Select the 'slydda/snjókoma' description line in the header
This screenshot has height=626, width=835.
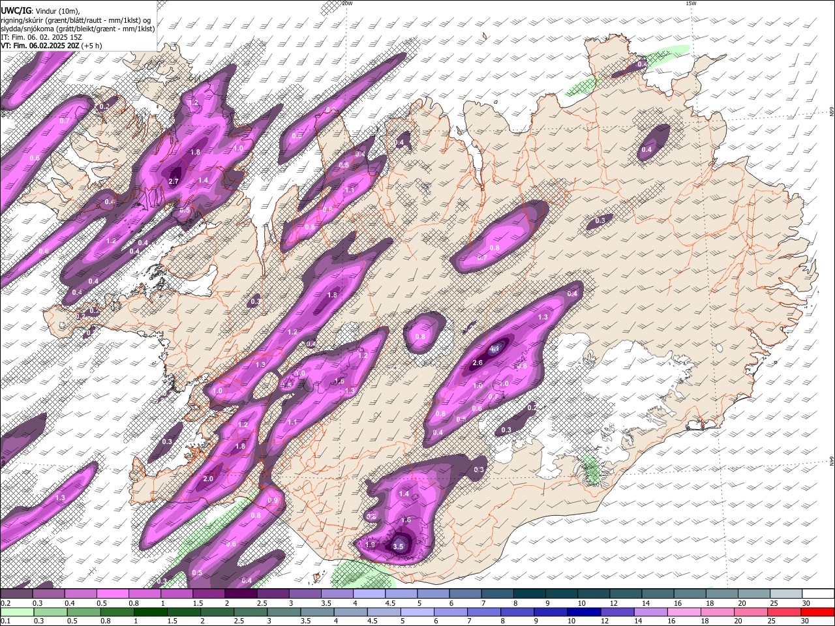pos(78,29)
